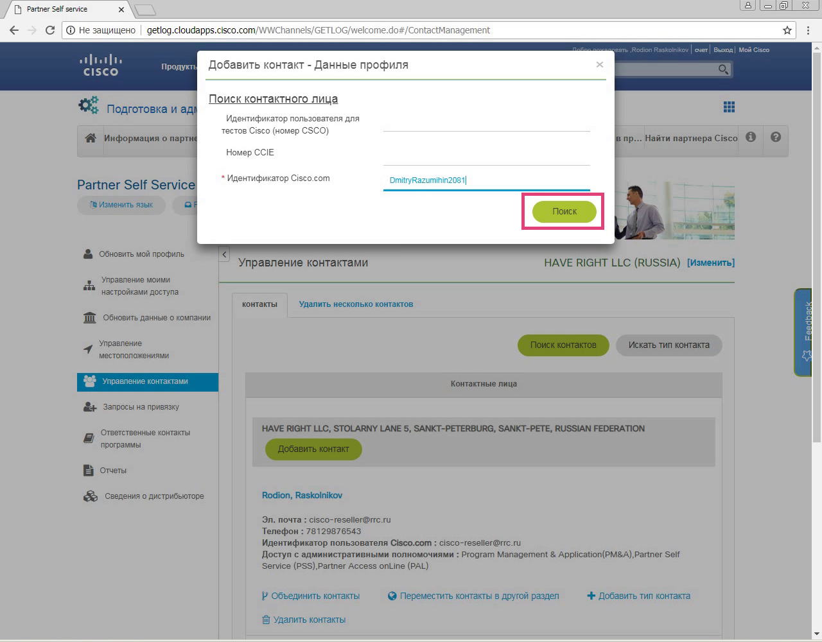Bookmark page using the star icon
Image resolution: width=822 pixels, height=642 pixels.
coord(787,30)
